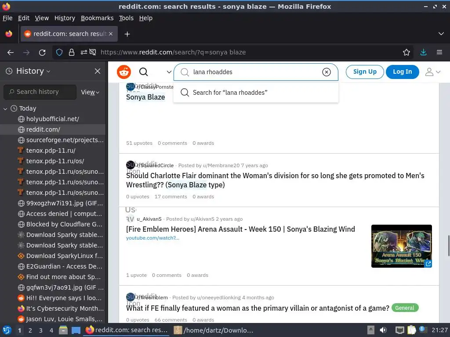Click the page vertical scrollbar thumb
This screenshot has width=450, height=337.
(x=448, y=246)
